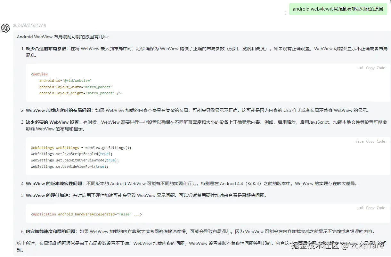Select the java language label above the WebSettings code
Viewport: 391px width, 257px height.
(x=359, y=141)
